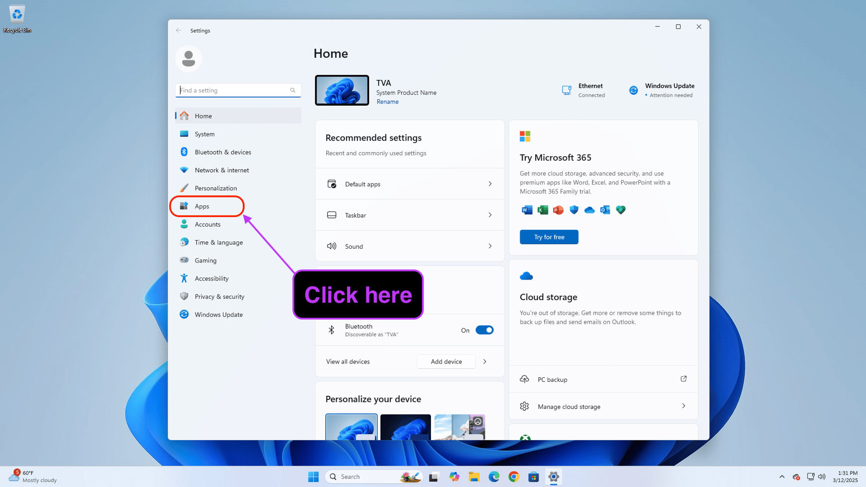Open the Bluetooth & devices settings icon
The width and height of the screenshot is (866, 487).
coord(184,152)
